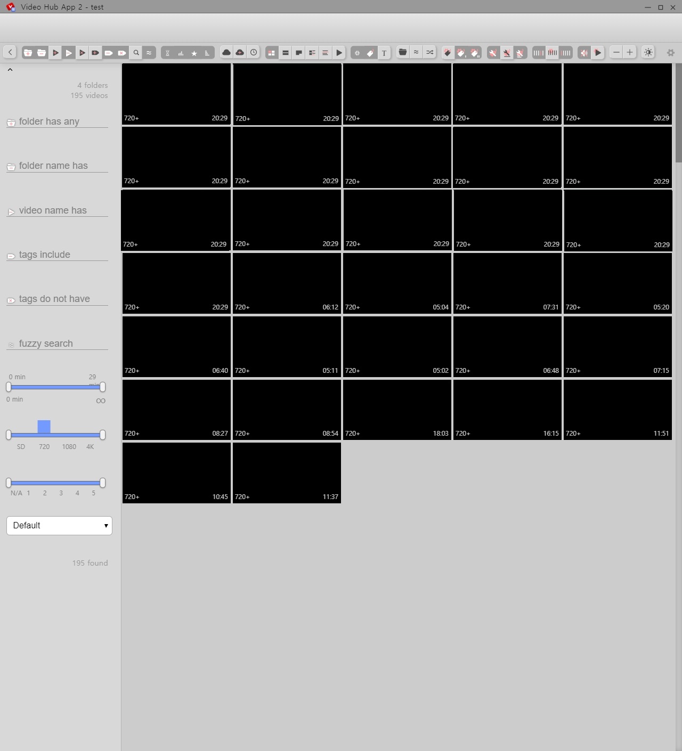Toggle the star rating filter icon
The width and height of the screenshot is (682, 751).
194,53
